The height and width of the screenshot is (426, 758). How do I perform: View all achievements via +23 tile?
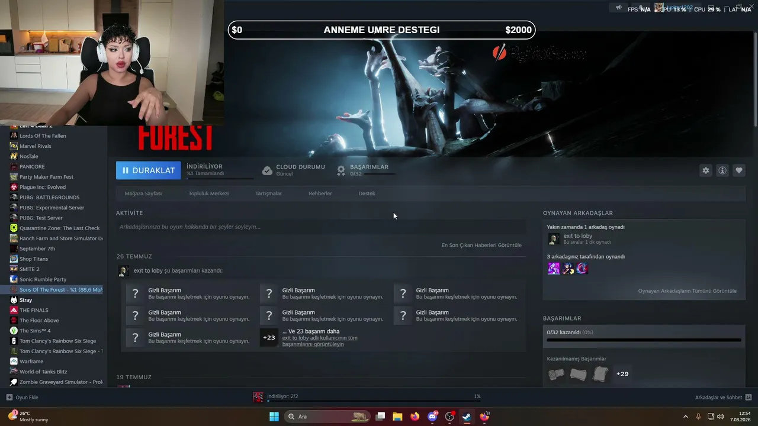(x=269, y=338)
